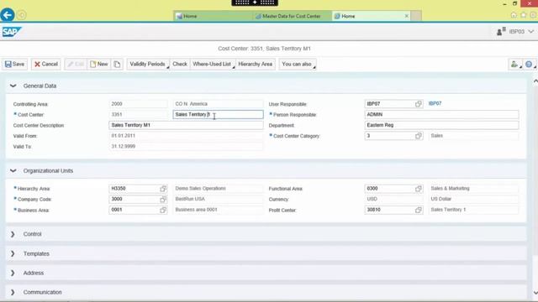Click the BestRun USA description text
This screenshot has height=302, width=538.
(x=190, y=199)
